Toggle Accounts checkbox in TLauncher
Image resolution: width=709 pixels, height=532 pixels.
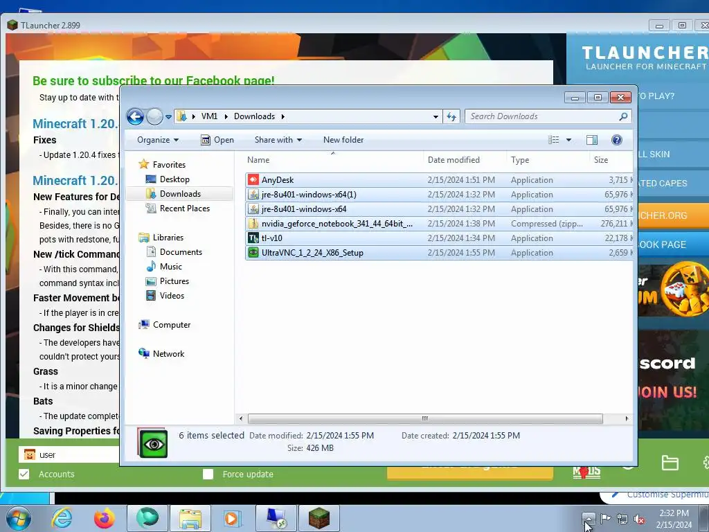(24, 474)
